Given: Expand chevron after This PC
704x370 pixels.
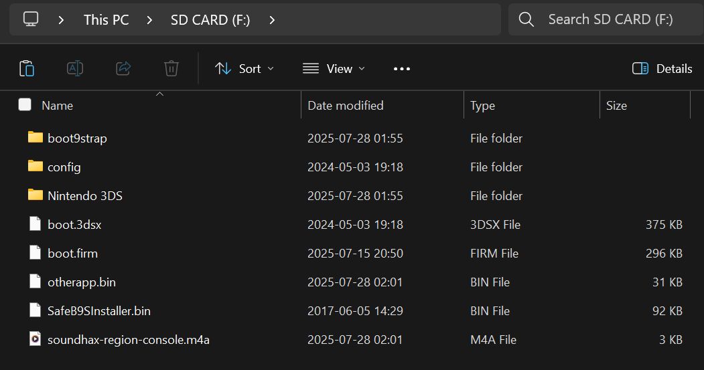Looking at the screenshot, I should tap(149, 20).
